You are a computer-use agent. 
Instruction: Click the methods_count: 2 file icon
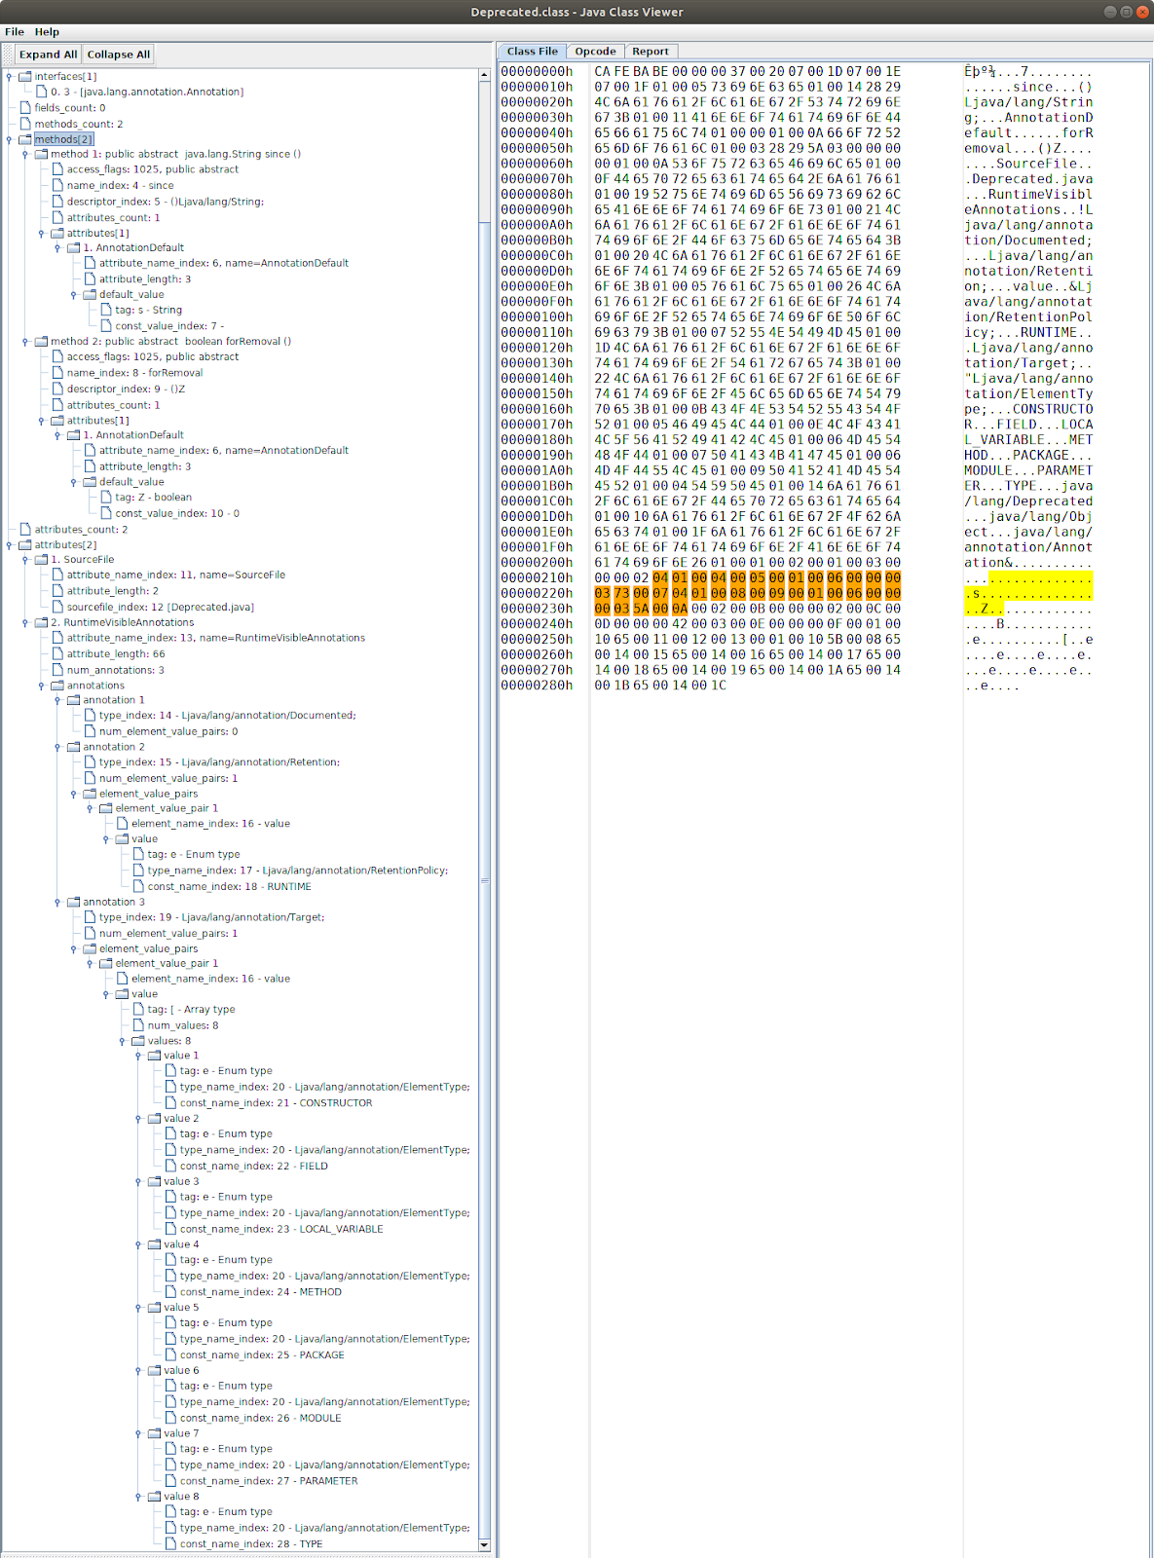25,124
